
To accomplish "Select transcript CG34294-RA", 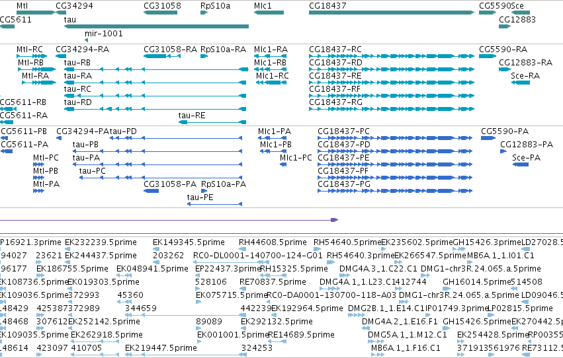I will click(x=61, y=56).
